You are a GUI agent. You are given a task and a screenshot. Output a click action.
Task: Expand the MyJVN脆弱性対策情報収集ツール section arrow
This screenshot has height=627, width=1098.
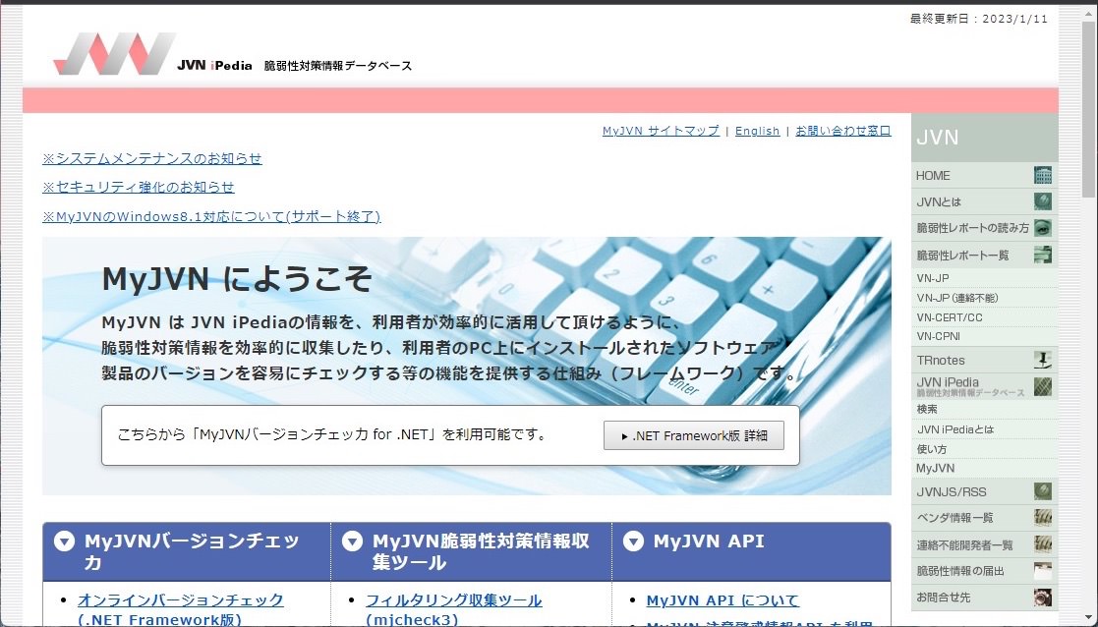[x=352, y=541]
